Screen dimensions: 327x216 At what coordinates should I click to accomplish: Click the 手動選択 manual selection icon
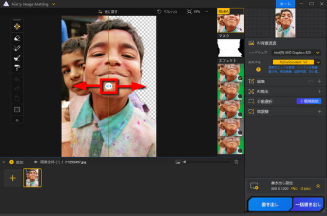pyautogui.click(x=251, y=101)
